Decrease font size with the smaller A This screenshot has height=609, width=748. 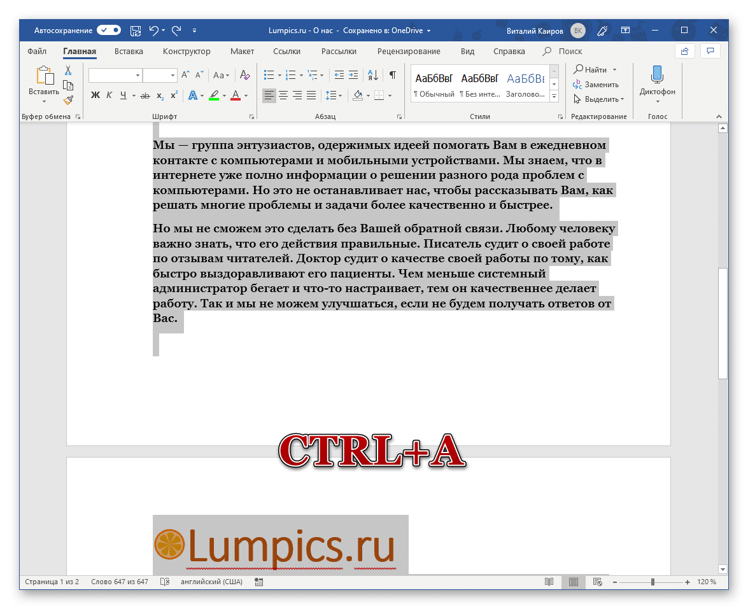click(199, 75)
